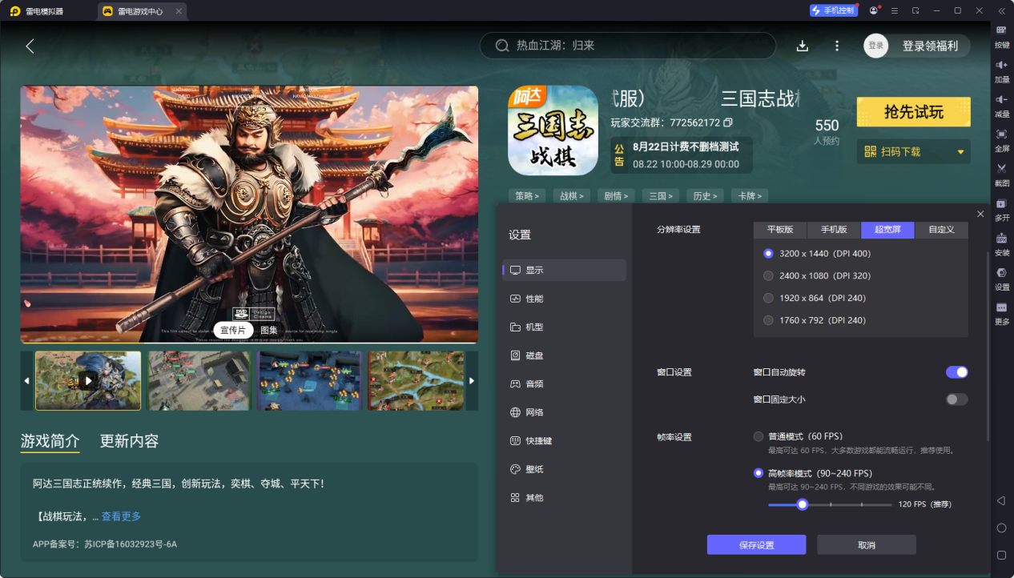
Task: Close the settings dialog
Action: click(x=980, y=214)
